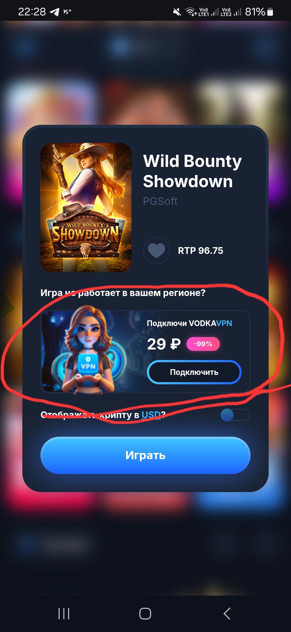Tap the Wi-Fi status bar icon
The image size is (291, 632).
tap(191, 12)
